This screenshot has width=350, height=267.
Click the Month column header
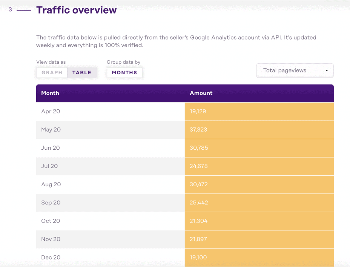[x=50, y=93]
